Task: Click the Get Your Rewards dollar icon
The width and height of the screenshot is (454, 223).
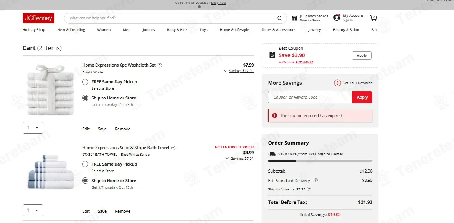Action: (x=337, y=83)
